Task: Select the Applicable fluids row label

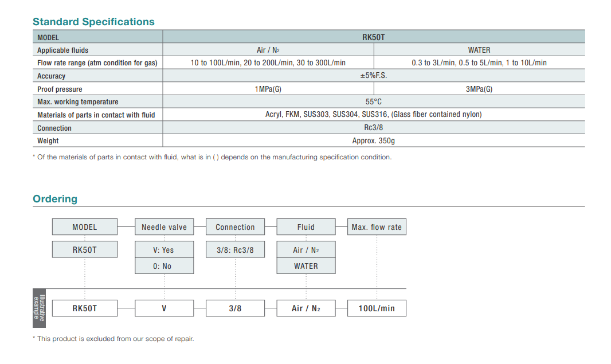Action: tap(62, 50)
